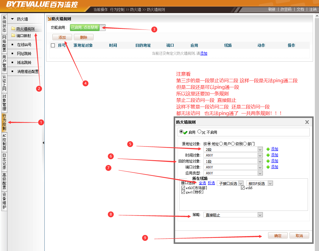The height and width of the screenshot is (251, 319).
Task: Click 改密码 in the top bar
Action: click(x=286, y=9)
